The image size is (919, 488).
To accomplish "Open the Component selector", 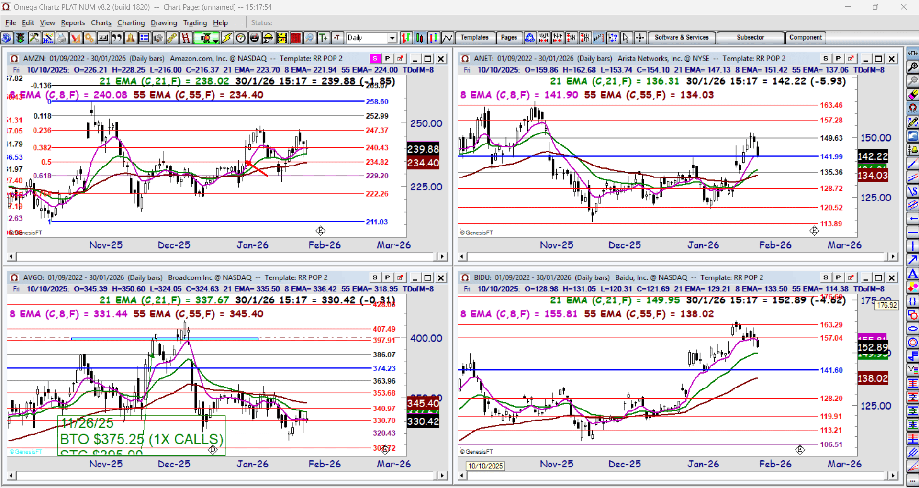I will pos(806,37).
